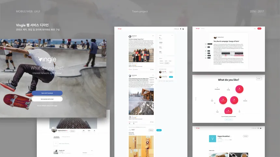Click the Vegan Breakfast collection title
The image size is (280, 157).
[x=223, y=136]
